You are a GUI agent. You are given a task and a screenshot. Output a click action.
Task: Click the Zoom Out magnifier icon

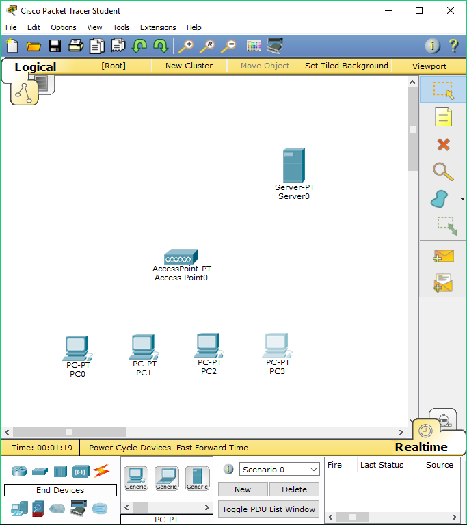pos(228,46)
